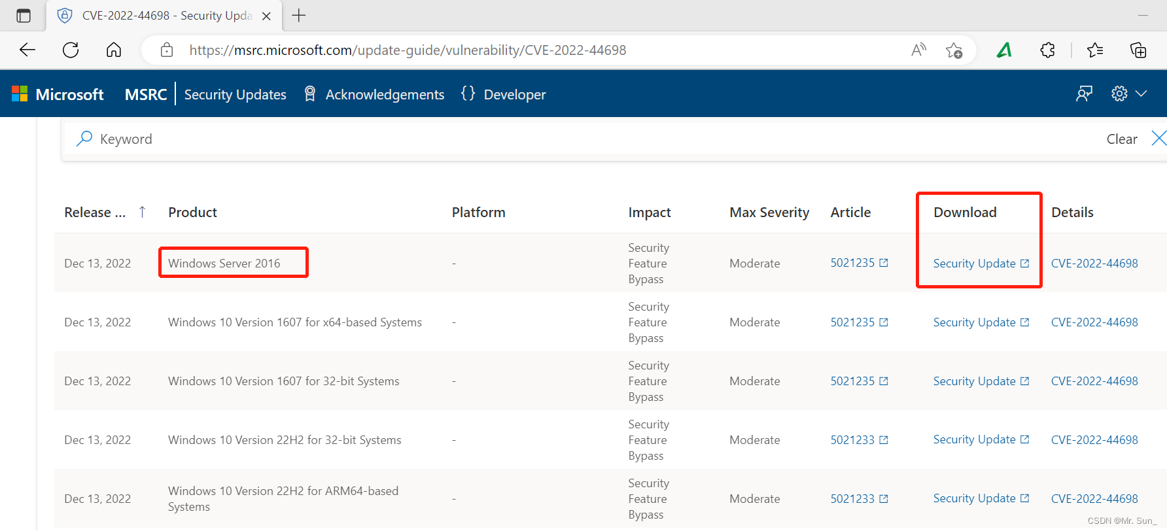Select Windows 10 Version 22H2 for 32-bit Systems
1167x531 pixels.
pos(285,439)
